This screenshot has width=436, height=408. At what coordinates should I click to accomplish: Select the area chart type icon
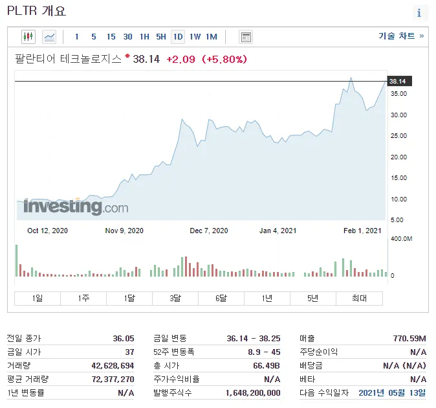point(49,37)
